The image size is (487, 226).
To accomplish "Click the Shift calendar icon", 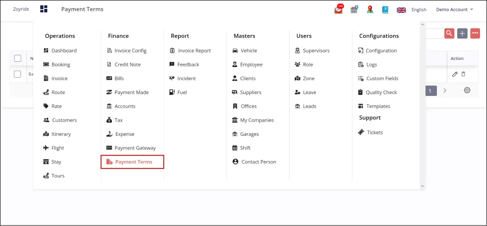I will (235, 148).
